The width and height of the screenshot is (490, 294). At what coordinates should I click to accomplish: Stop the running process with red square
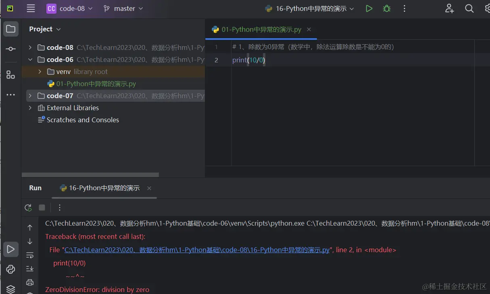click(x=42, y=208)
